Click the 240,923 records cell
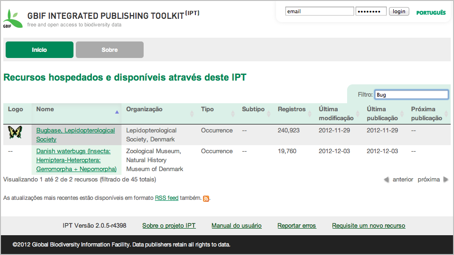Screen dimensions: 454x255 point(288,131)
